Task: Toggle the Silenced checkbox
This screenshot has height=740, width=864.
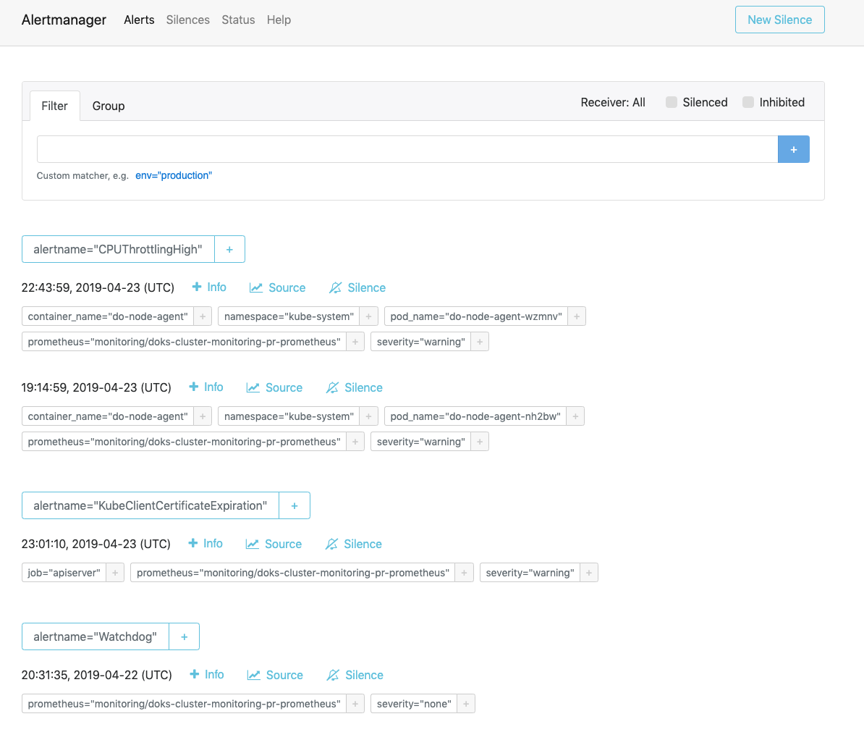Action: 671,102
